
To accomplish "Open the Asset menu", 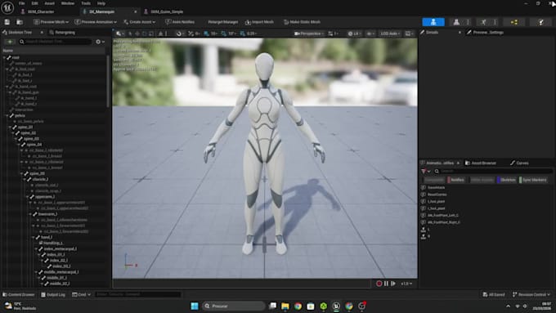I will 49,3.
